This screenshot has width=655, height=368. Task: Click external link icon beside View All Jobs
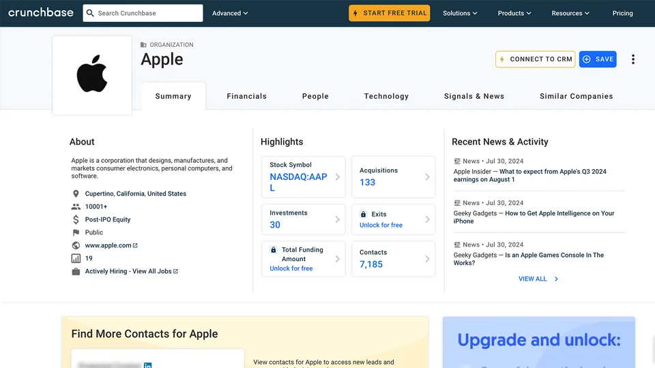175,271
